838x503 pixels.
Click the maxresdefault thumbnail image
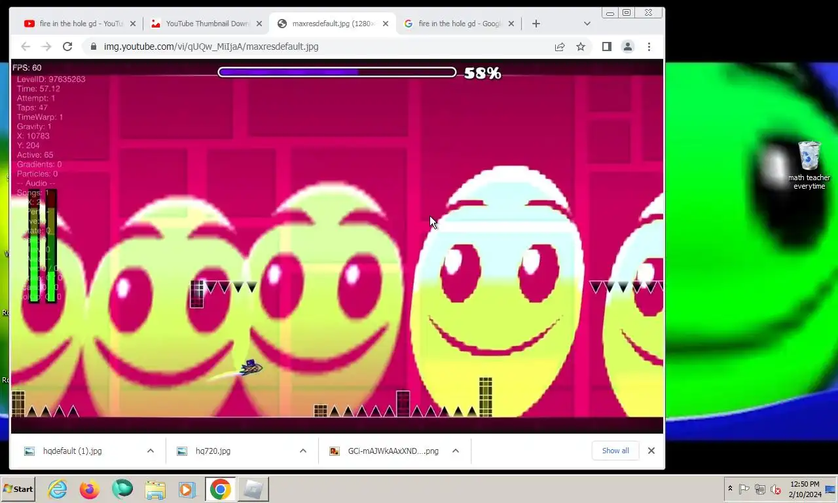point(337,246)
